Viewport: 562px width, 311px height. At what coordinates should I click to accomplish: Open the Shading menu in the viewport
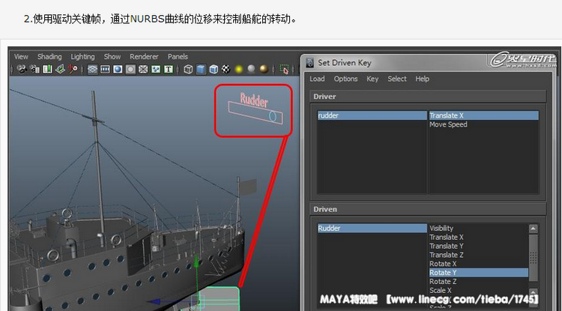49,56
